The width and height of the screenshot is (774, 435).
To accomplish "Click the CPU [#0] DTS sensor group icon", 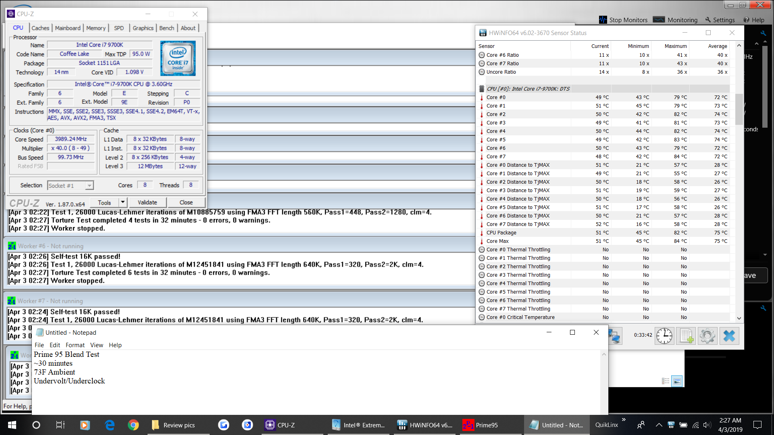I will click(482, 89).
